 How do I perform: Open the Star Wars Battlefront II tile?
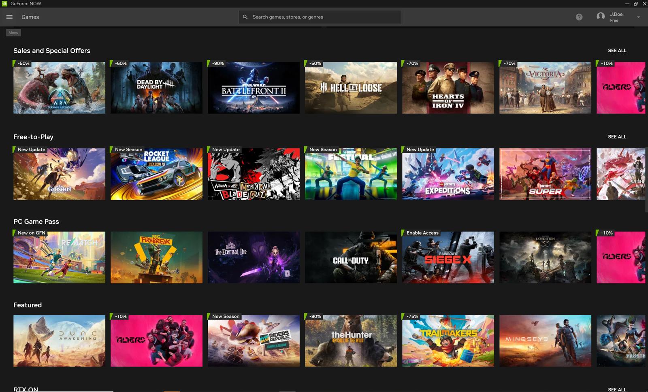(254, 87)
